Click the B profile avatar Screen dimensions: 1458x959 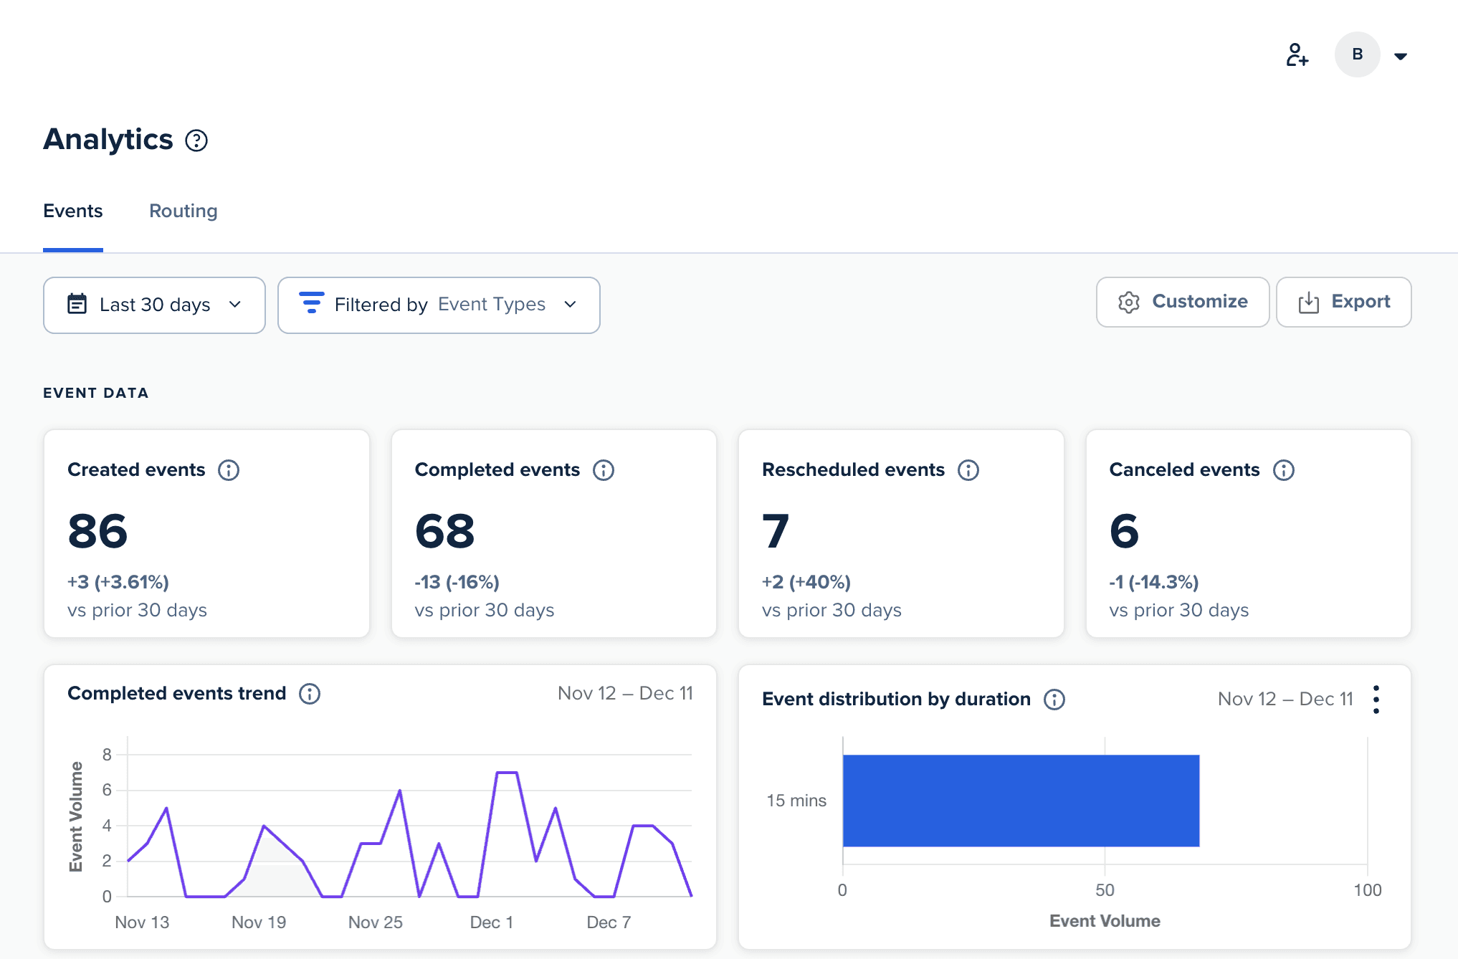click(x=1357, y=54)
